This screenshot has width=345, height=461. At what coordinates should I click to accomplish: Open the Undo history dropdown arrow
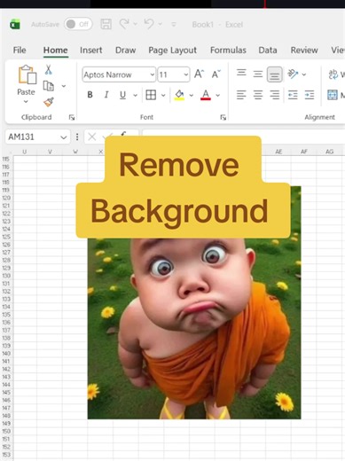(161, 24)
